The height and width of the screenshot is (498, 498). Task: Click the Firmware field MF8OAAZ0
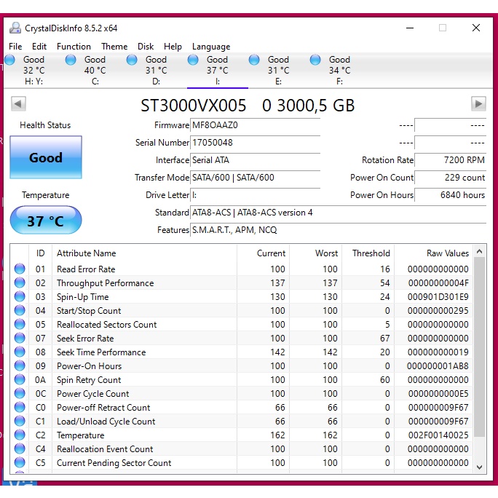tap(255, 125)
